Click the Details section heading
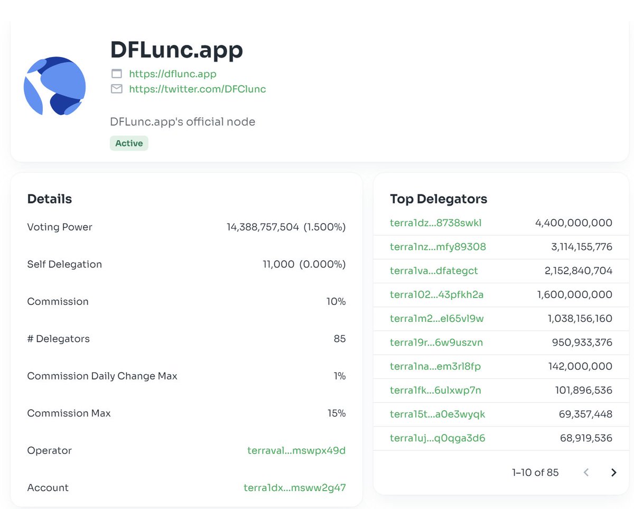 coord(50,199)
